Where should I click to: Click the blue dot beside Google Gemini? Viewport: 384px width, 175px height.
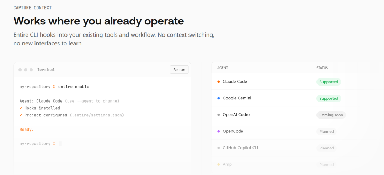[219, 98]
